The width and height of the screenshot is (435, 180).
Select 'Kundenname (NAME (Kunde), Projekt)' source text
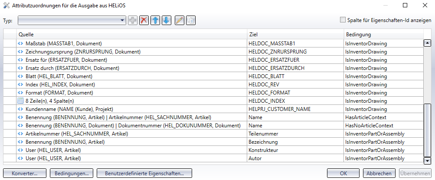pyautogui.click(x=69, y=109)
